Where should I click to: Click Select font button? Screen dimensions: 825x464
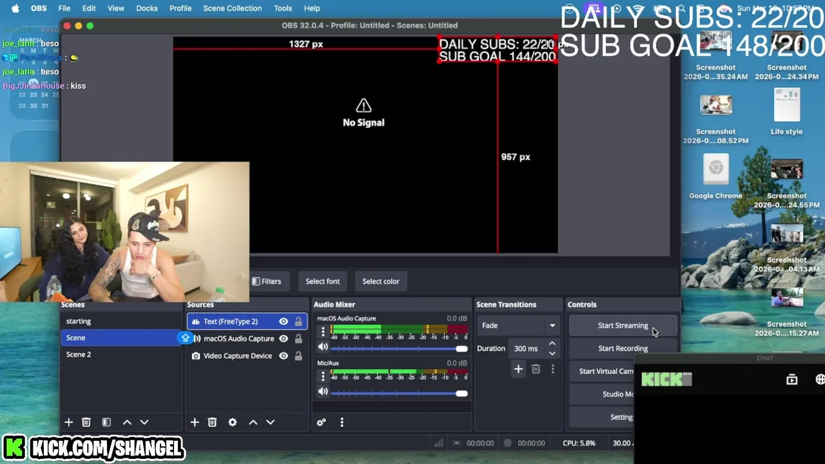pos(322,282)
